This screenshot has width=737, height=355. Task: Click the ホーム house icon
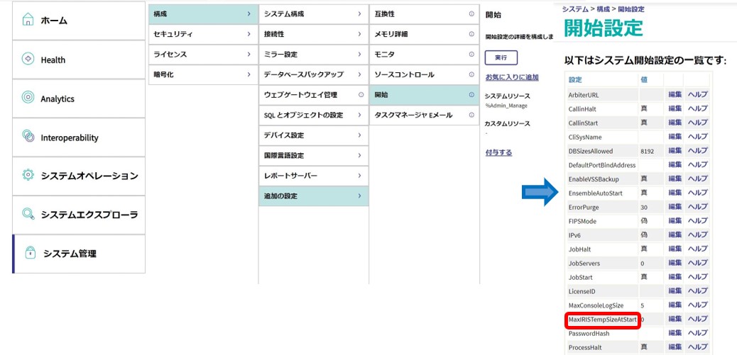(28, 21)
